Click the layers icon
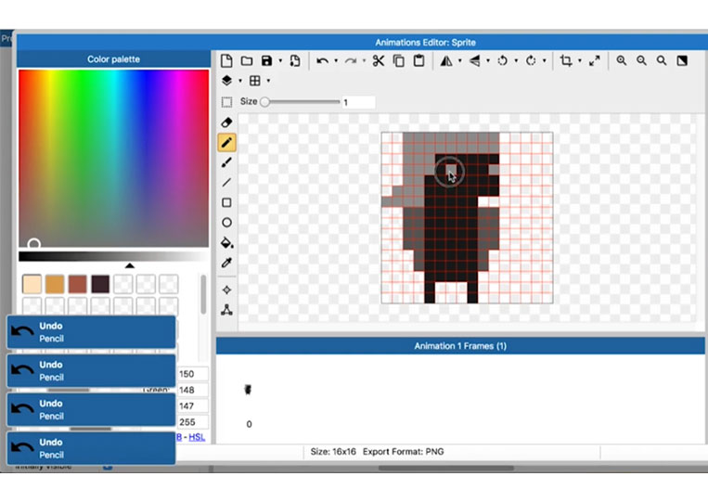 (x=226, y=81)
